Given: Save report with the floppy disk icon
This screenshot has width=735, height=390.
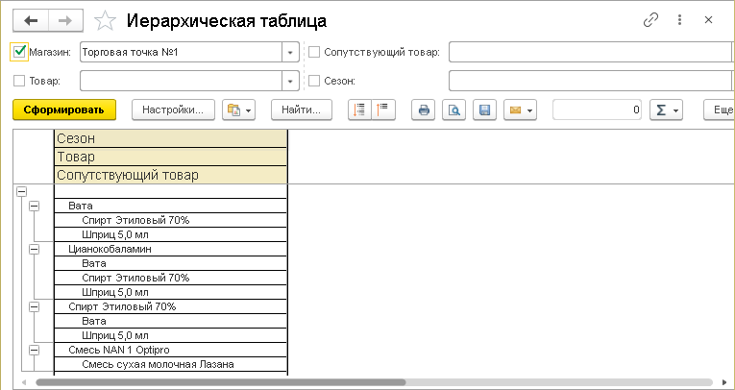Looking at the screenshot, I should click(x=485, y=110).
